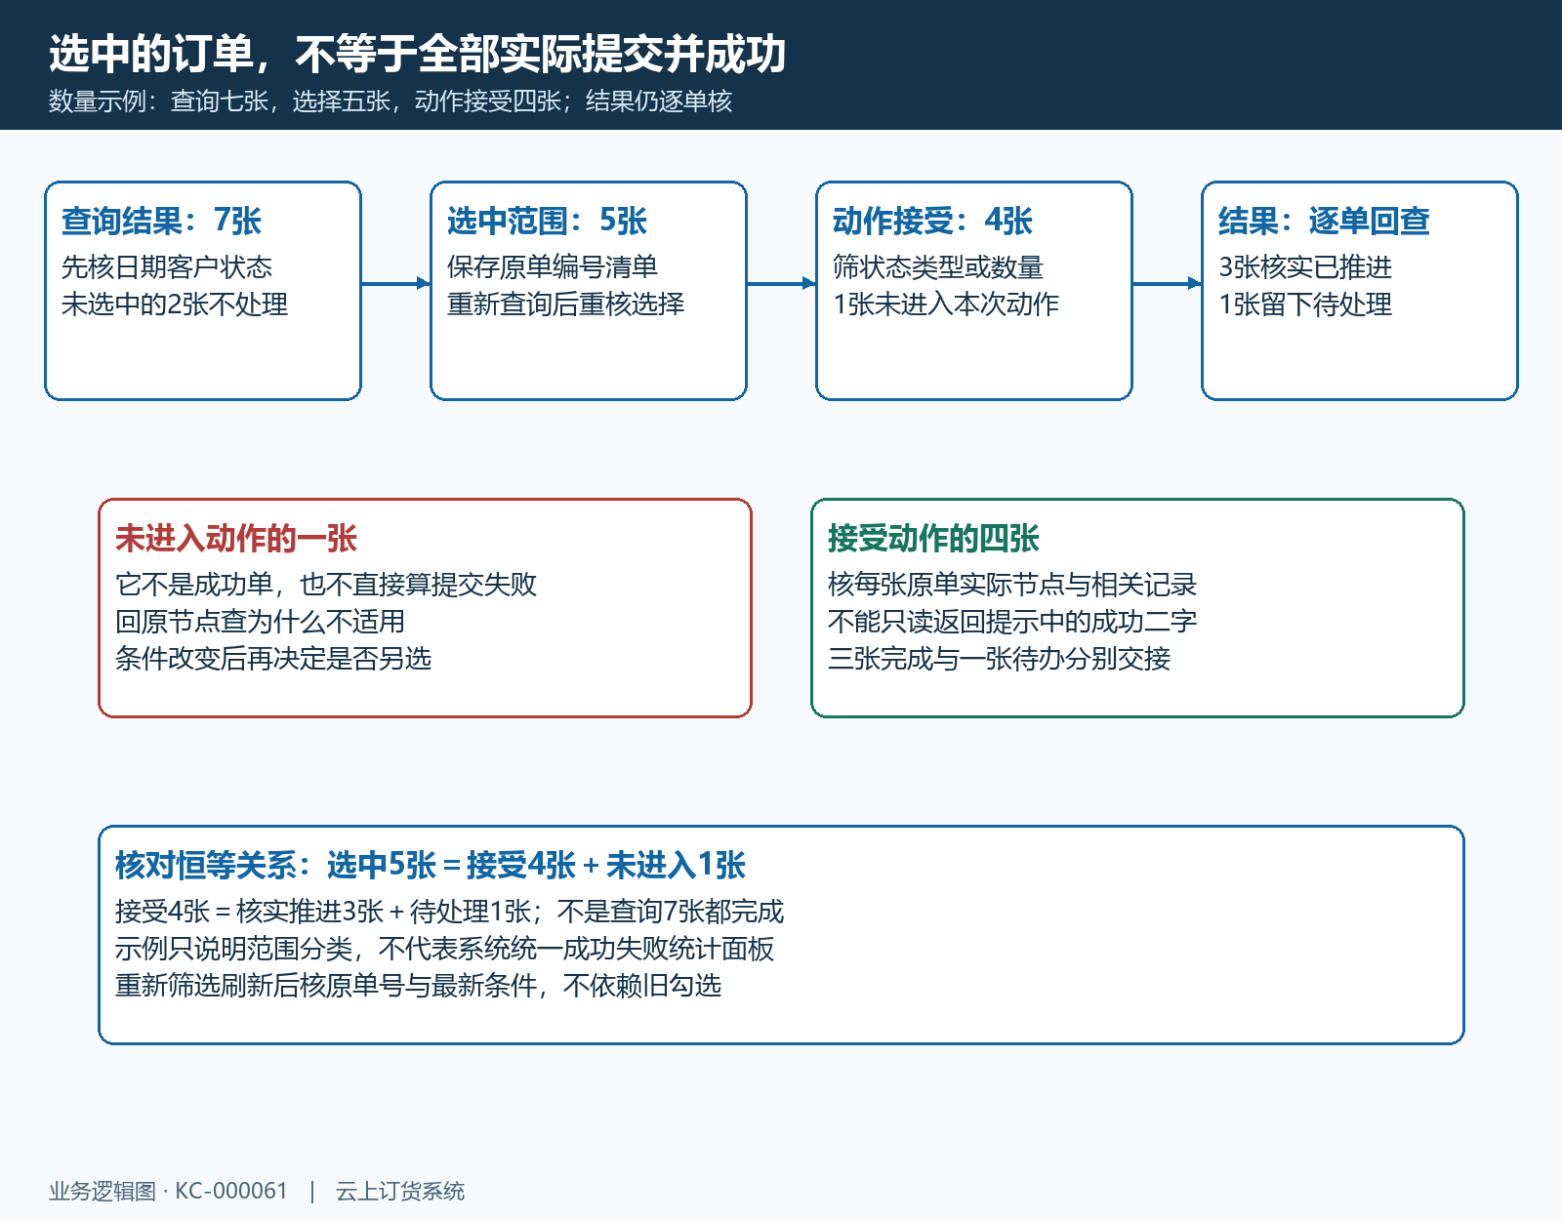This screenshot has width=1562, height=1220.
Task: Click the line 保存原单编号清单
Action: coord(553,267)
